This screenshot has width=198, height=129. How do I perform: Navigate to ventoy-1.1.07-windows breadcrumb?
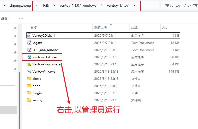(x=77, y=5)
